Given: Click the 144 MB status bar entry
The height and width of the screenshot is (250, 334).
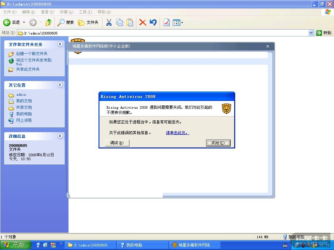Looking at the screenshot, I should point(263,237).
